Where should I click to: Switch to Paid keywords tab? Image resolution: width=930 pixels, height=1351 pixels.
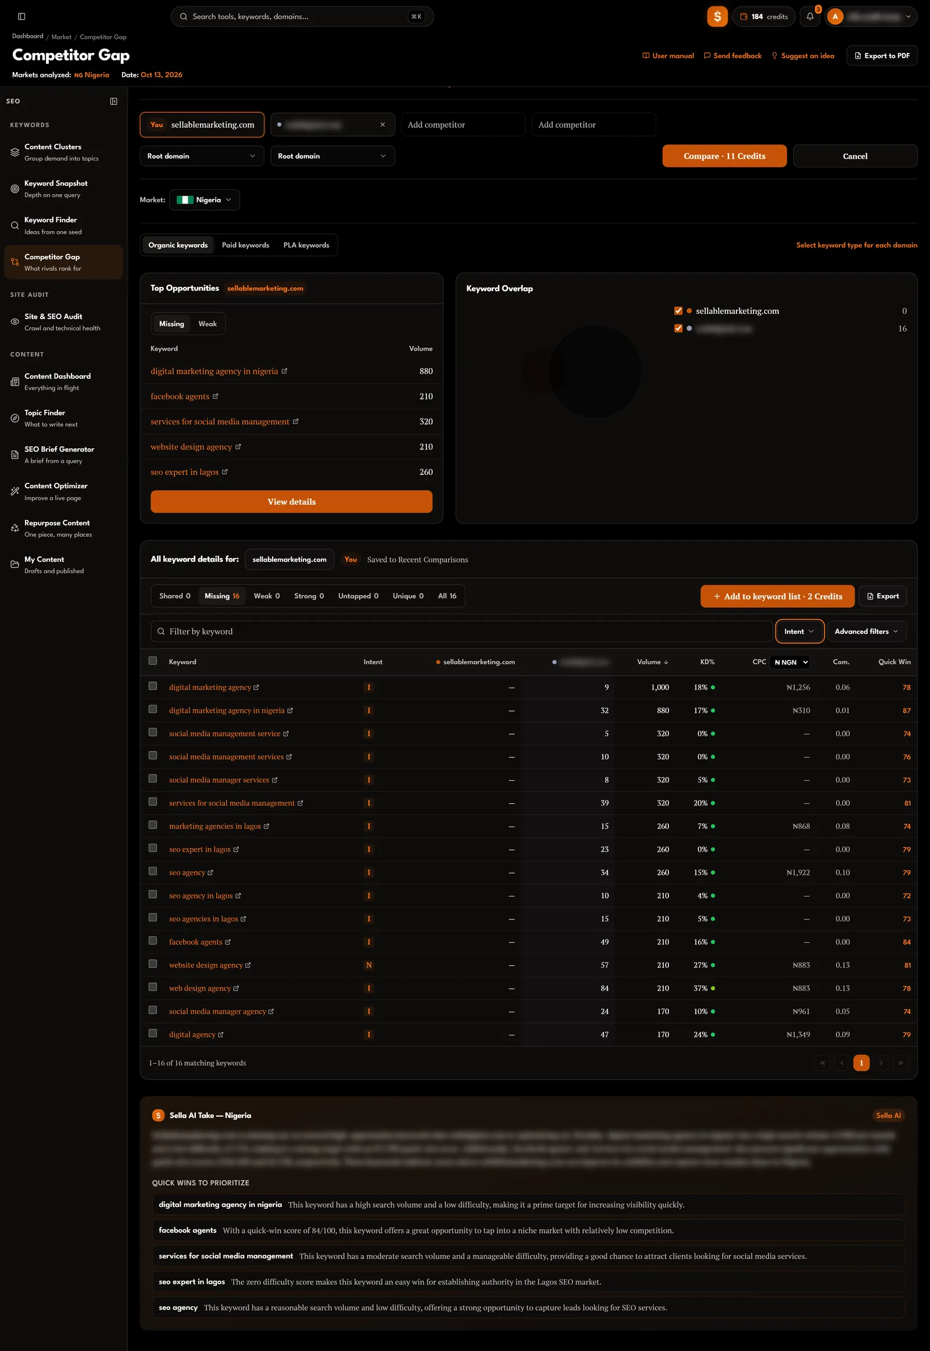245,245
